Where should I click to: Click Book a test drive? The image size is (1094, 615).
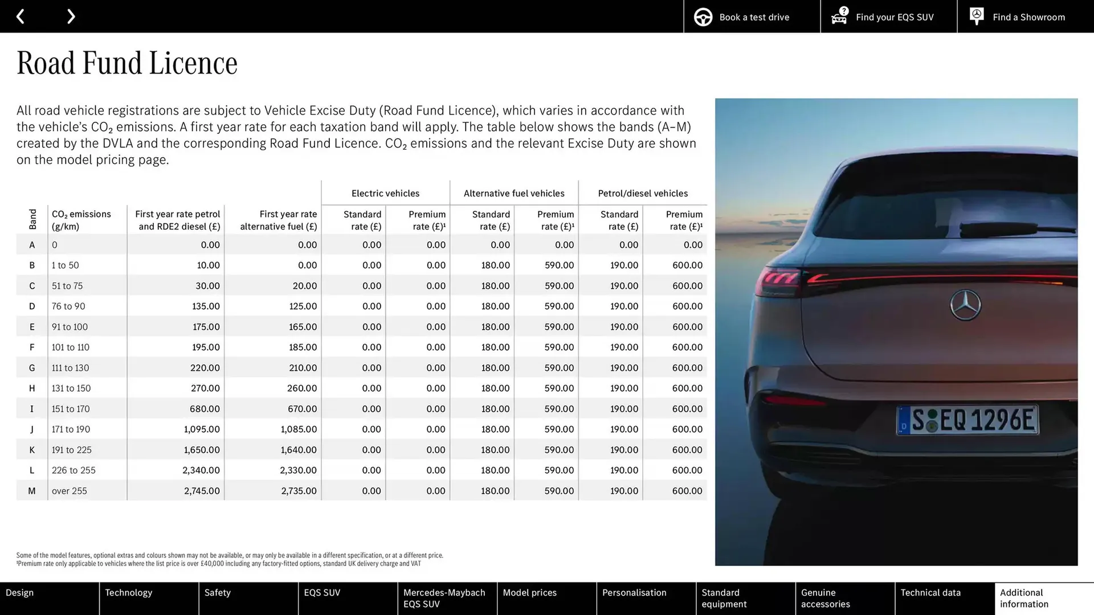click(x=753, y=17)
